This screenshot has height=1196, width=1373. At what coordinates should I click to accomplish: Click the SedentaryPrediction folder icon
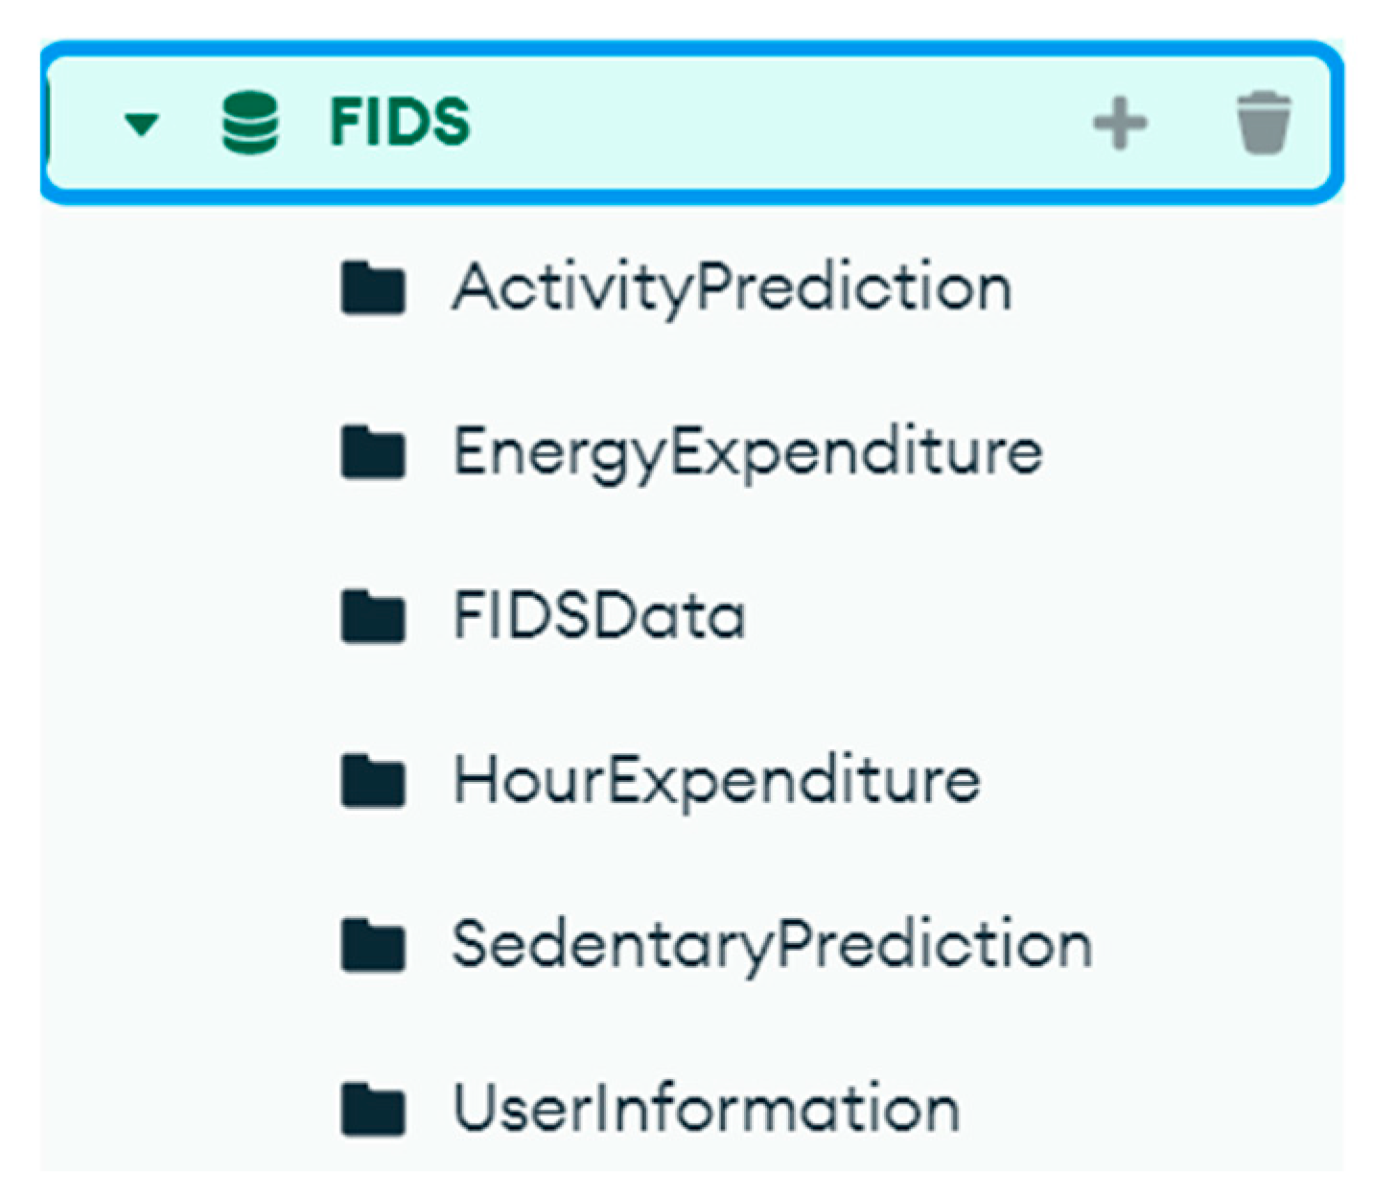click(x=373, y=945)
